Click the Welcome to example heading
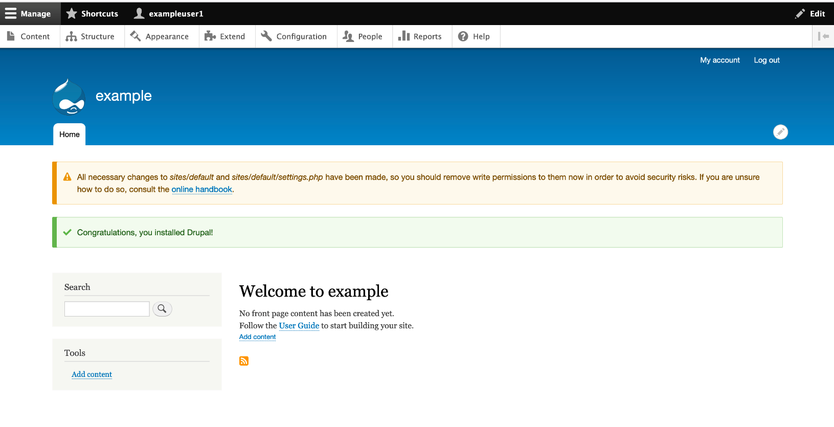Image resolution: width=834 pixels, height=427 pixels. click(314, 291)
